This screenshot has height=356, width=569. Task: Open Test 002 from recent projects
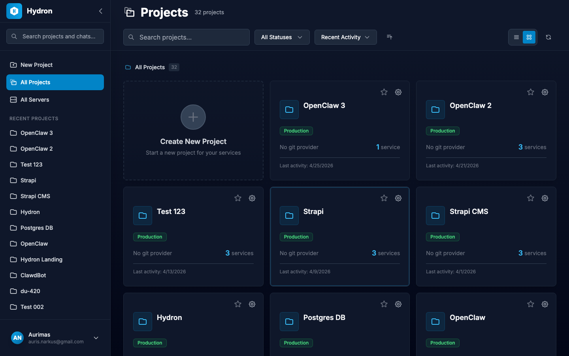coord(55,307)
